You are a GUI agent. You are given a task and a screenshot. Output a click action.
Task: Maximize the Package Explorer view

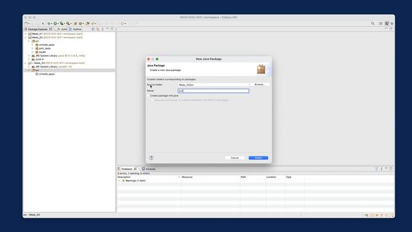pyautogui.click(x=112, y=29)
